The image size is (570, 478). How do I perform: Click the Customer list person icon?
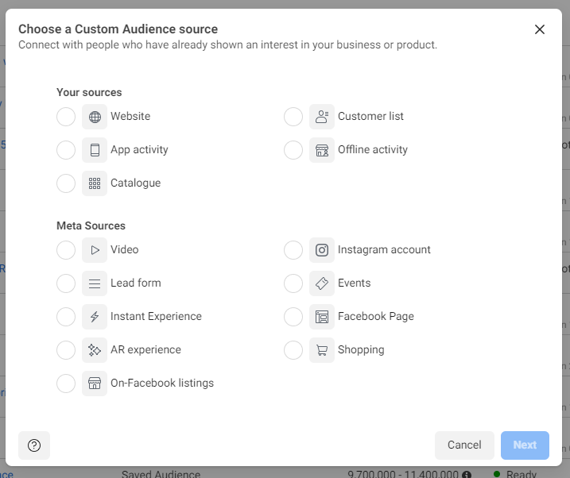pos(322,117)
